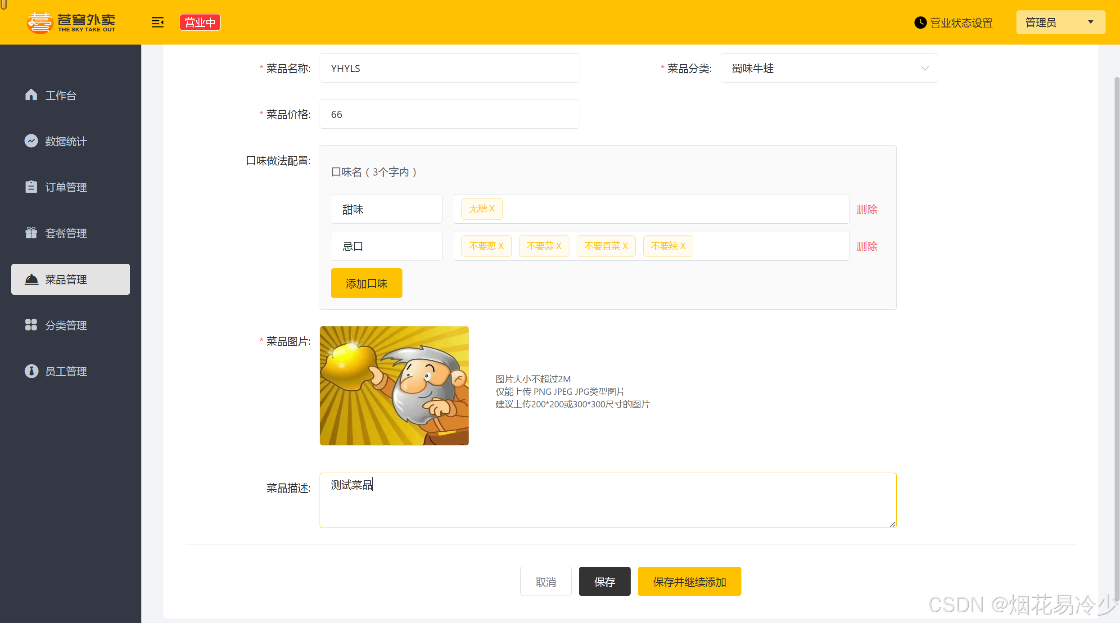Click the clipboard icon beside 订单管理
Image resolution: width=1120 pixels, height=623 pixels.
pos(31,187)
